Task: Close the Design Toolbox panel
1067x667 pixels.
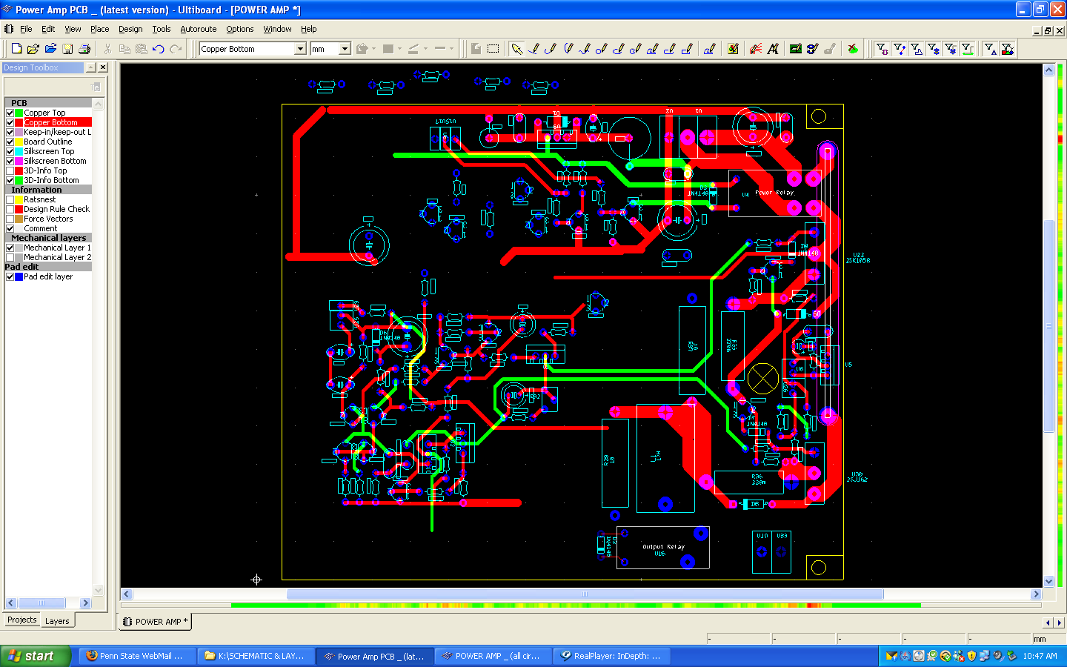Action: [103, 67]
